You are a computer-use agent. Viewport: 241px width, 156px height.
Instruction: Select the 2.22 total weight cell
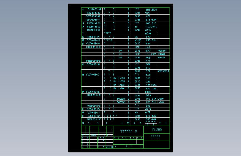click(x=154, y=54)
